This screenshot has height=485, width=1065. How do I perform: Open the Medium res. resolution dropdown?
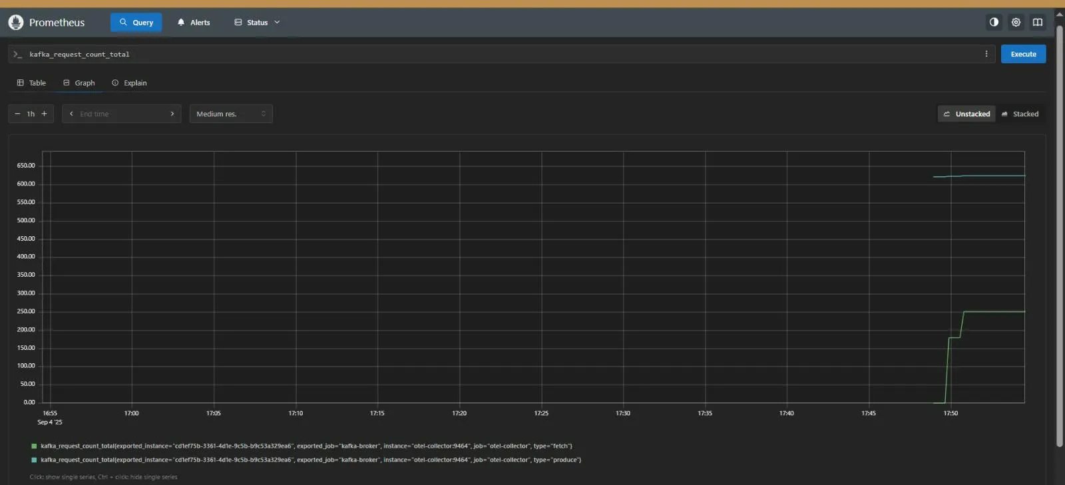coord(231,114)
